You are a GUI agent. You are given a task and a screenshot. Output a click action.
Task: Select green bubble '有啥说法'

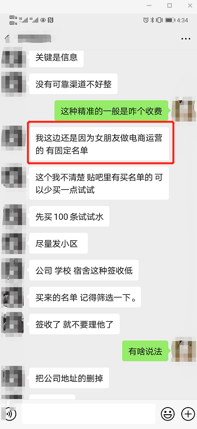click(x=145, y=351)
